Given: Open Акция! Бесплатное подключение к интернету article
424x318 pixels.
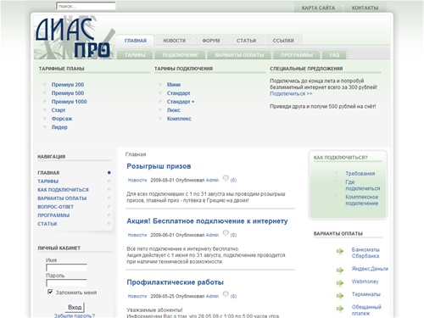Looking at the screenshot, I should 207,221.
